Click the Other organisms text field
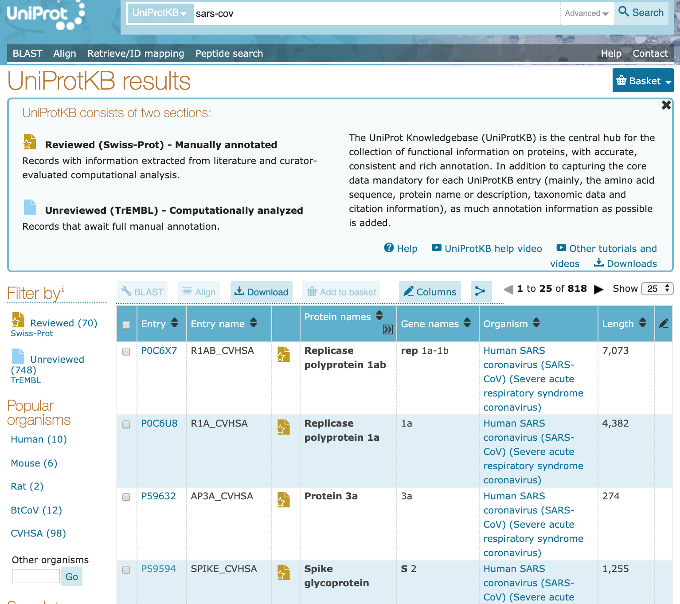This screenshot has width=680, height=604. [35, 577]
